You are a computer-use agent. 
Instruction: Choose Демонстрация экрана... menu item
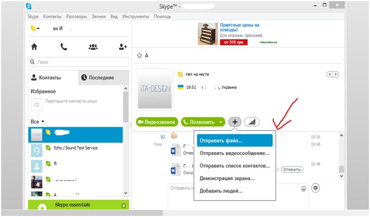click(235, 178)
